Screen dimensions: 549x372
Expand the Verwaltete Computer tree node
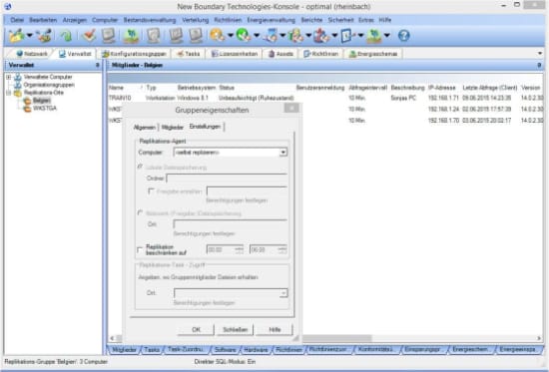(x=9, y=77)
